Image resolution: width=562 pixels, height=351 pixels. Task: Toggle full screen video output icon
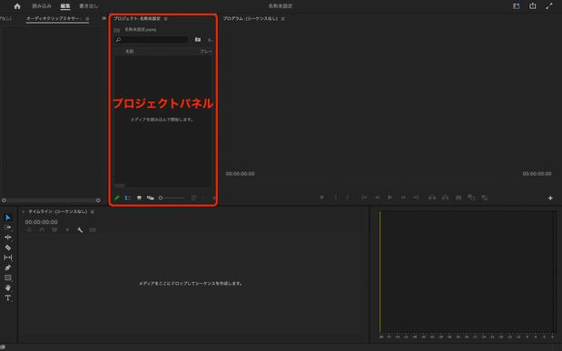(x=549, y=6)
